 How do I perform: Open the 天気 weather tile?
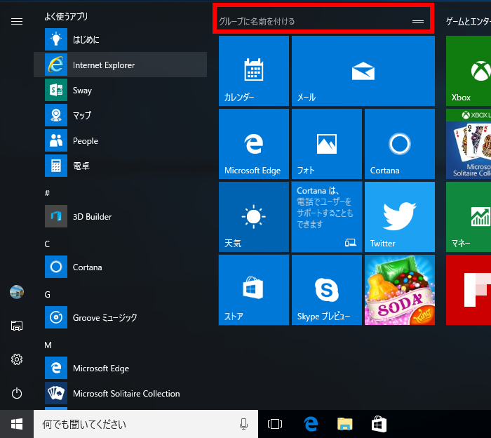coord(254,217)
